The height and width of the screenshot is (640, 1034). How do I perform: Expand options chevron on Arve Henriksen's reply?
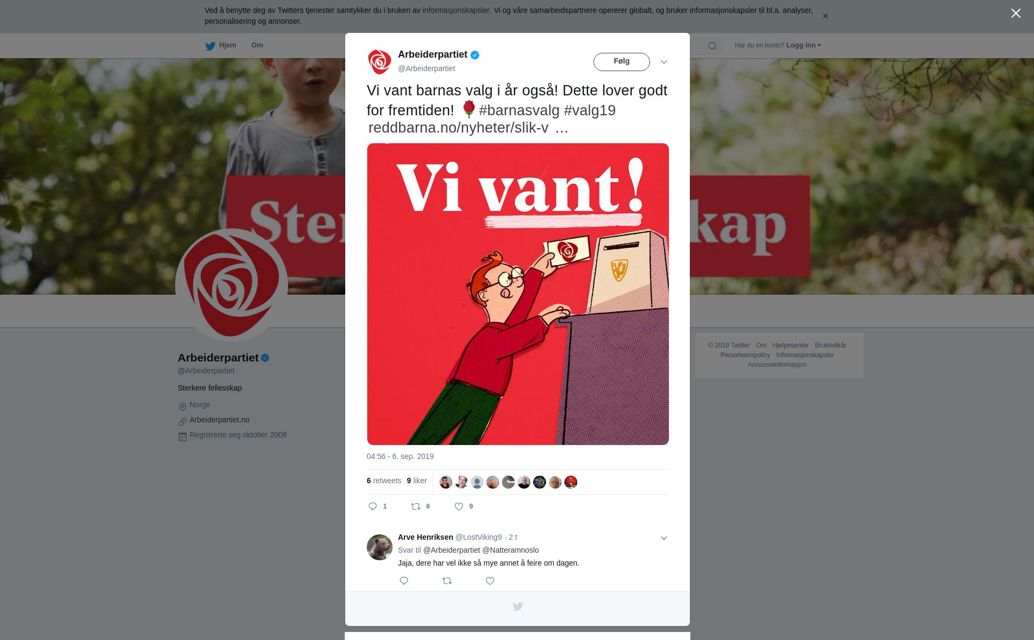click(664, 538)
